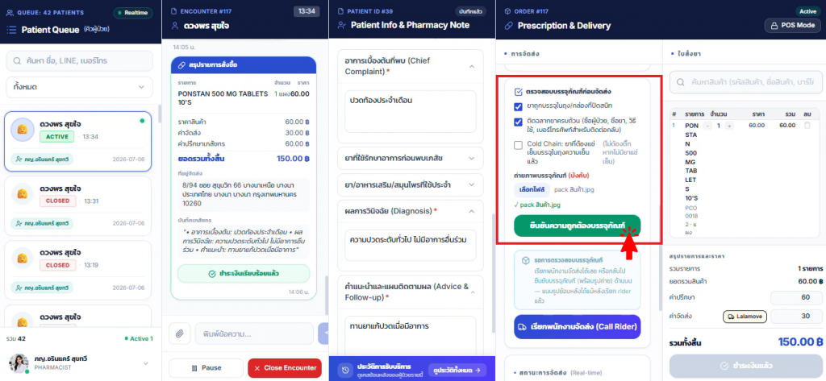Screen dimensions: 826x381
Task: Click the Call Rider button
Action: coord(578,326)
